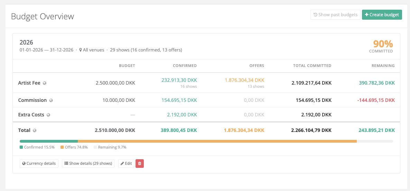
Task: Select the Confirmed 15.5% legend swatch
Action: coord(21,147)
